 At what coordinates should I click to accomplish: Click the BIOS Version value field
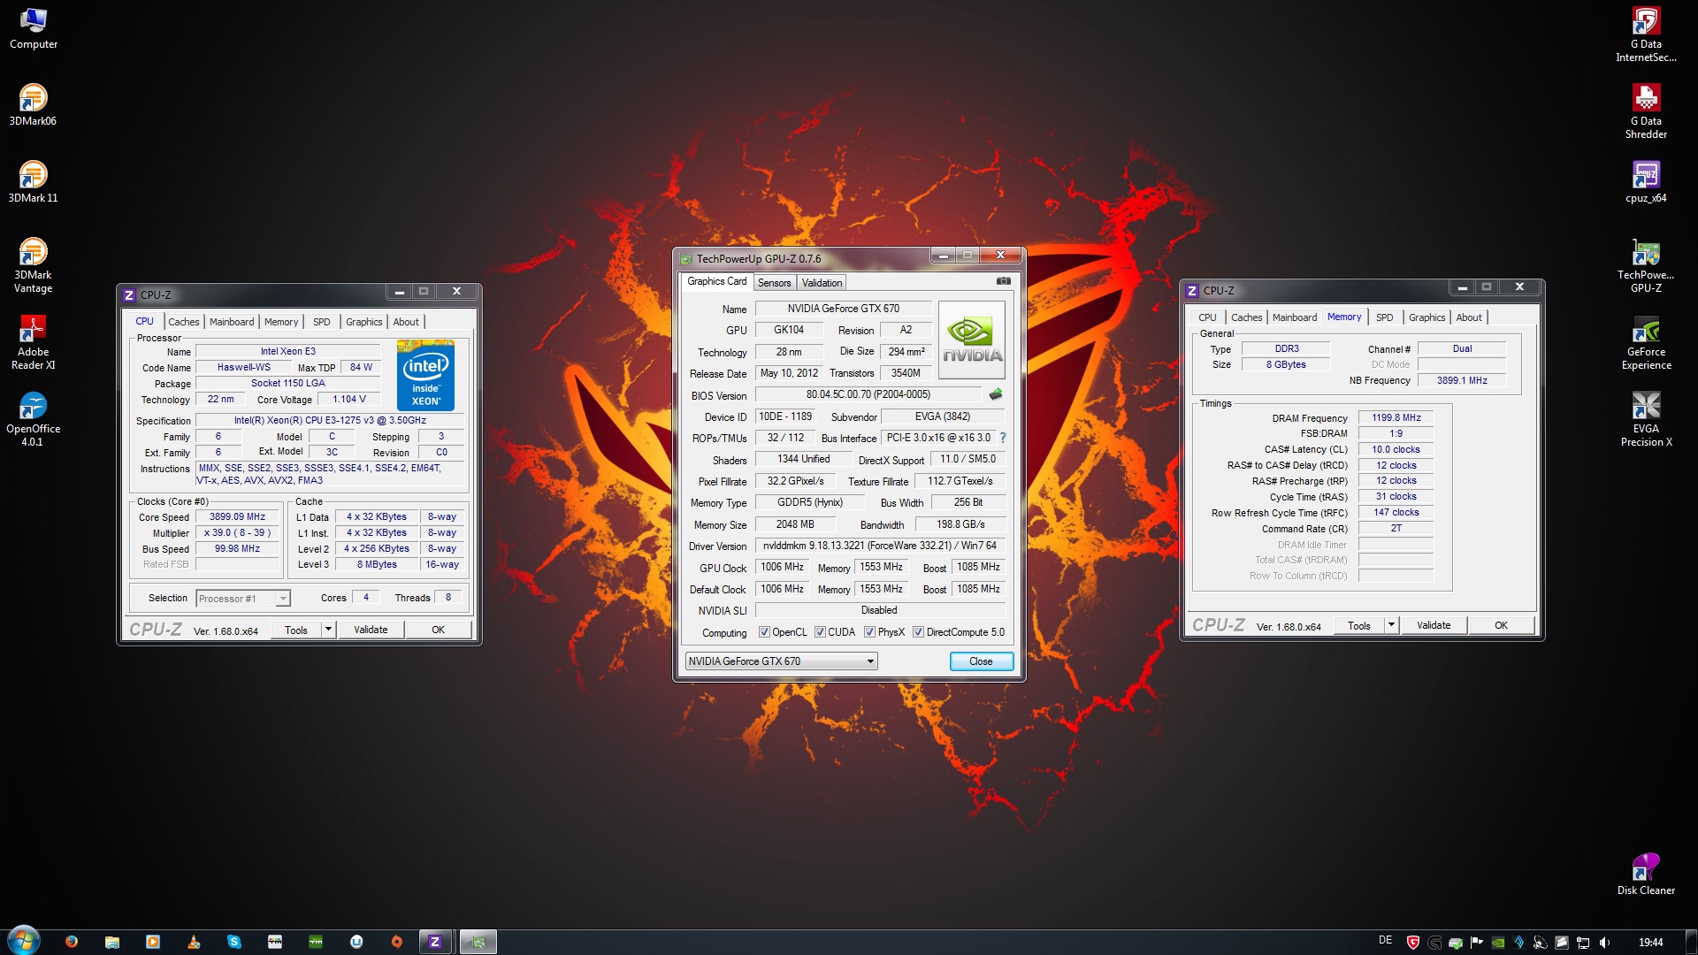tap(868, 394)
